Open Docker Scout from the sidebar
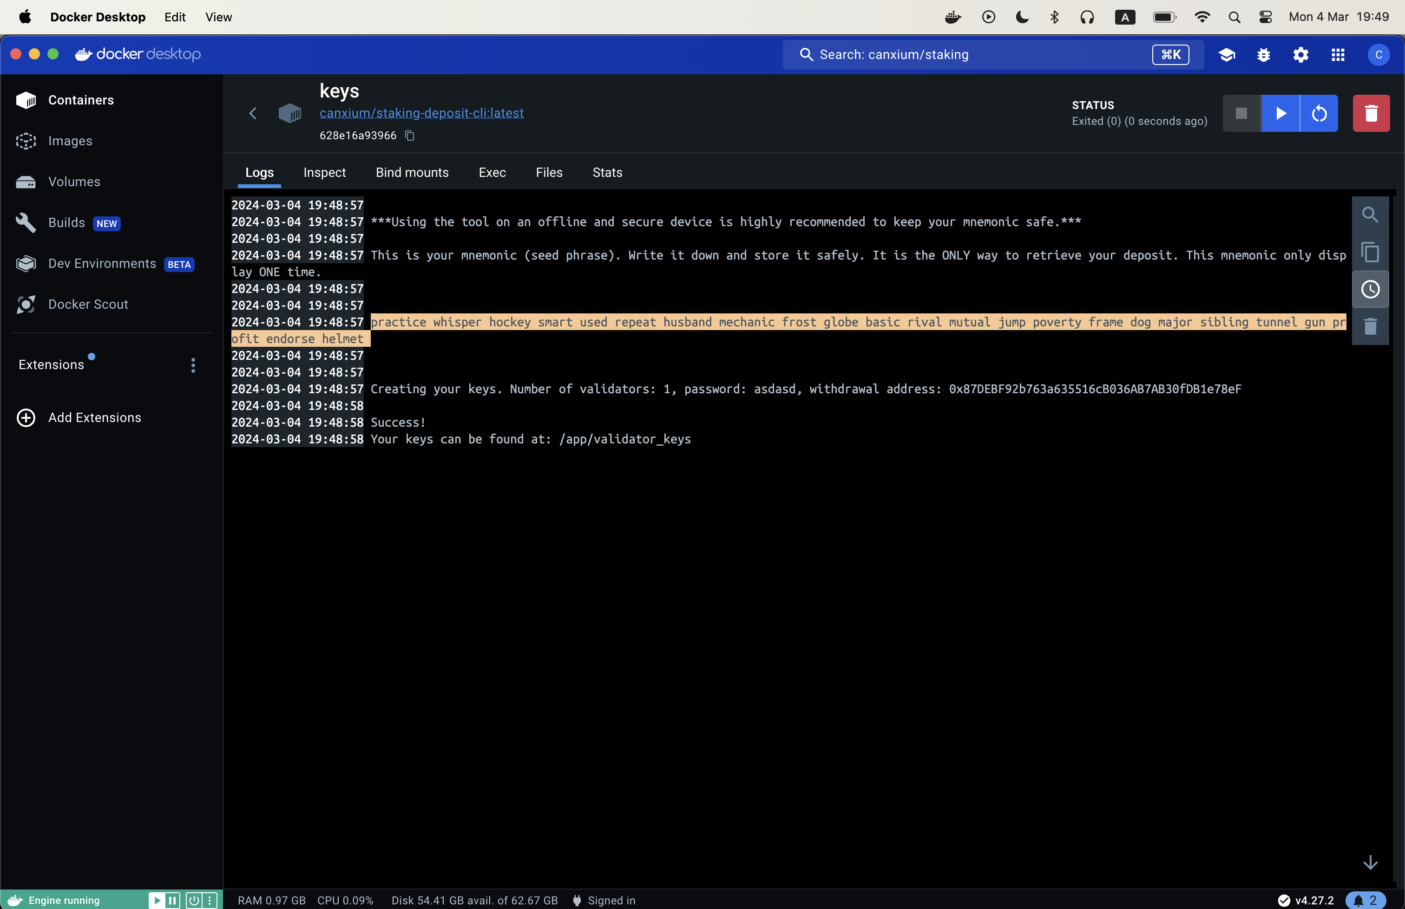The width and height of the screenshot is (1405, 909). (87, 304)
